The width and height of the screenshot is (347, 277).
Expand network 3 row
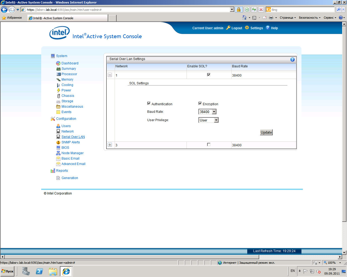(110, 145)
